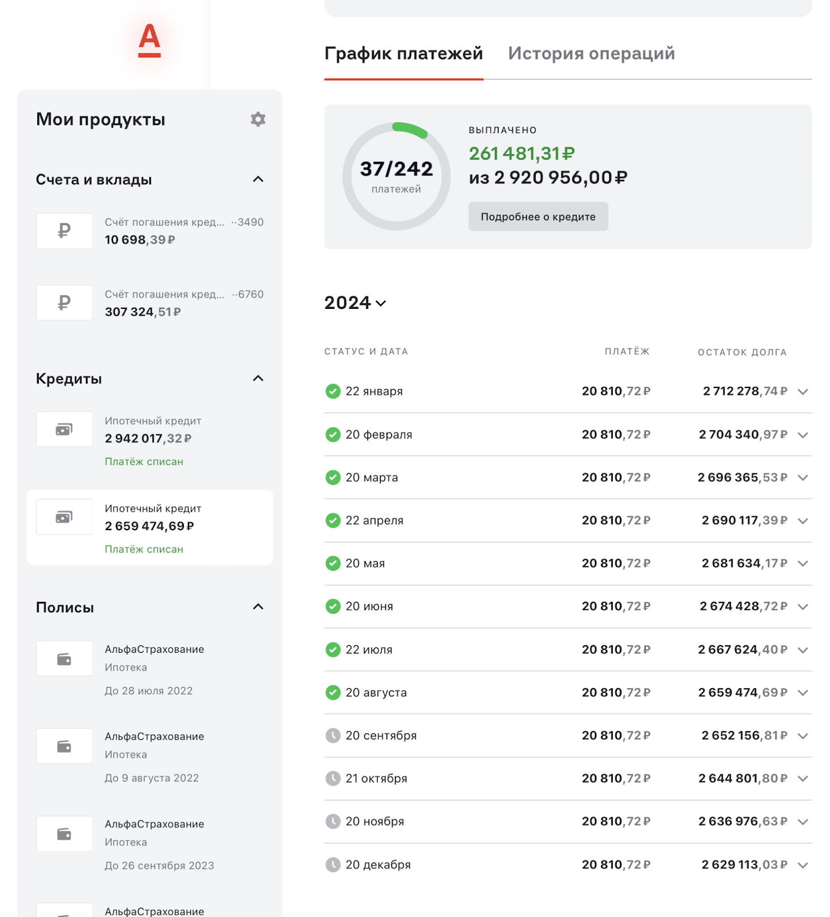The height and width of the screenshot is (917, 830).
Task: Expand the 21 октября payment row chevron
Action: coord(802,778)
